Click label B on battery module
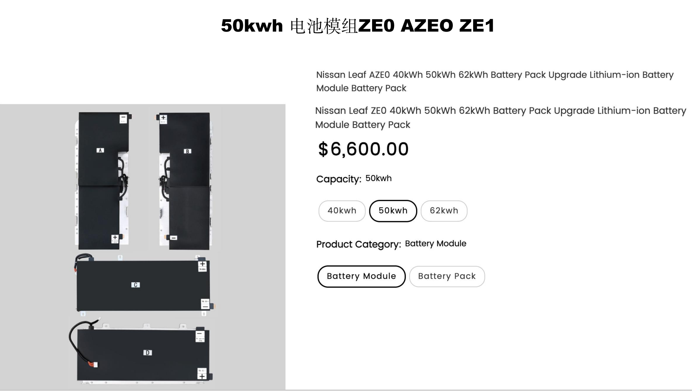The image size is (692, 391). (187, 151)
